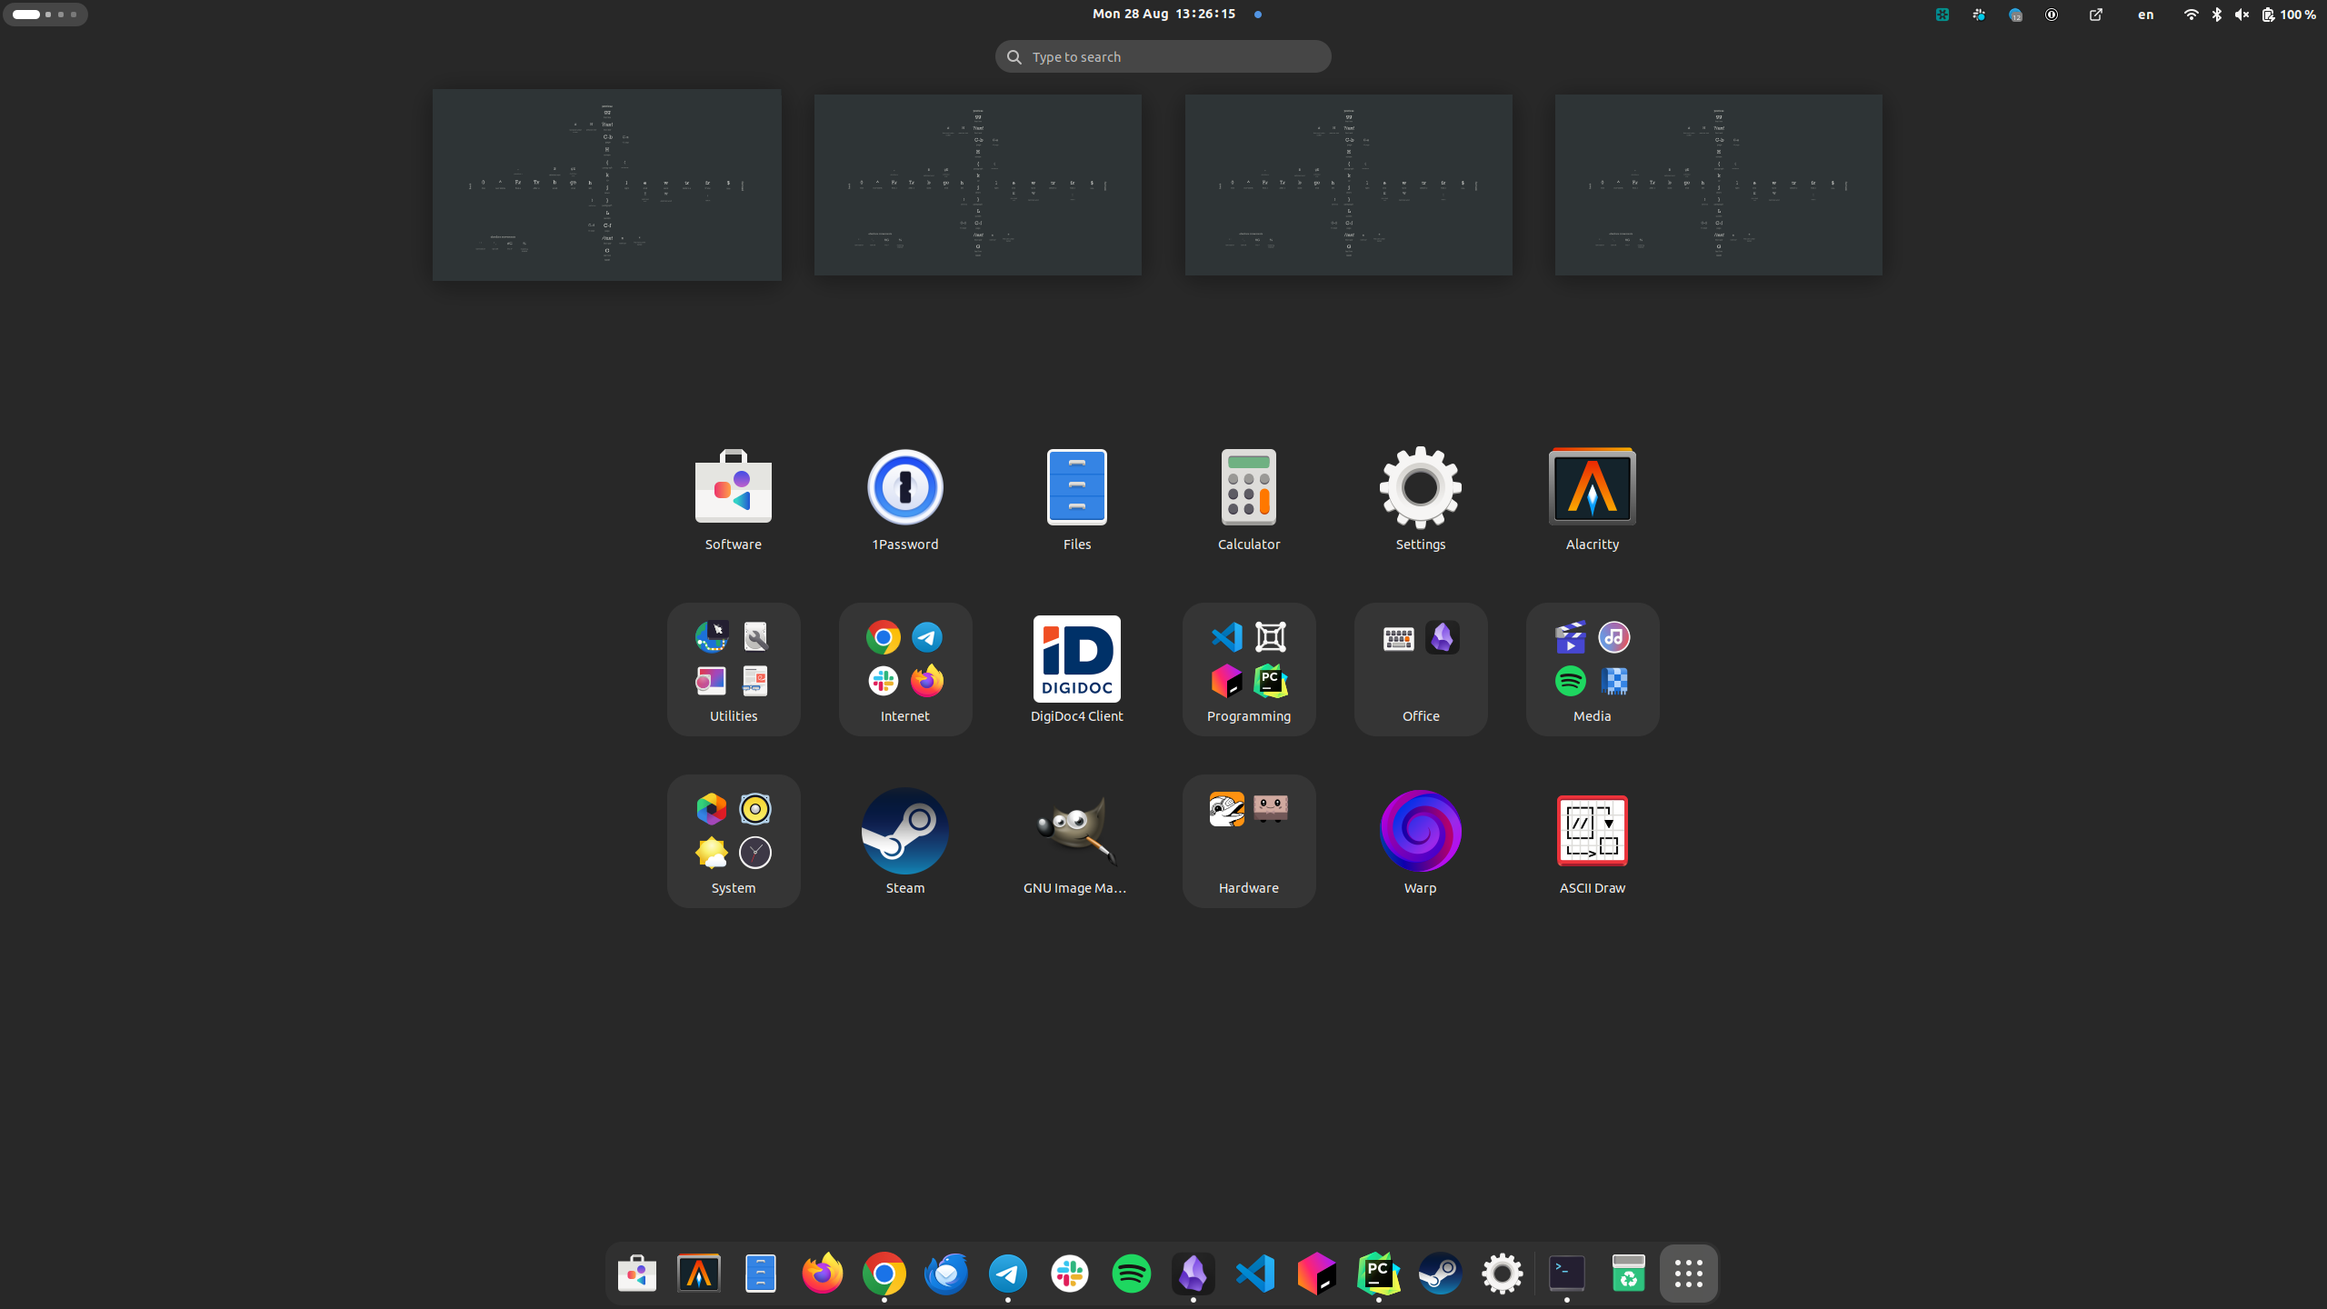Switch to Telegram in the dock
This screenshot has height=1309, width=2327.
[1008, 1273]
